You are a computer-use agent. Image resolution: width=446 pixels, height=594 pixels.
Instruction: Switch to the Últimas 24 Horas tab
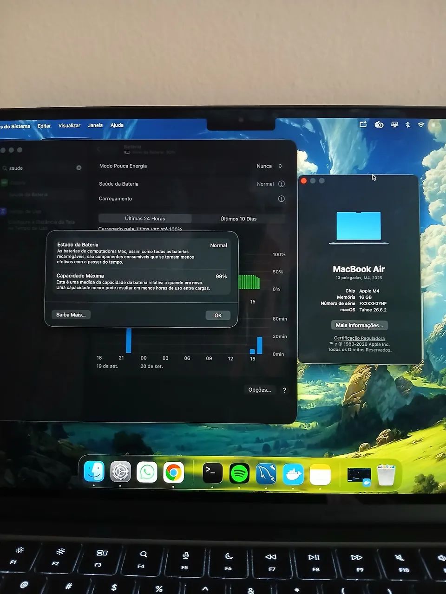click(145, 219)
